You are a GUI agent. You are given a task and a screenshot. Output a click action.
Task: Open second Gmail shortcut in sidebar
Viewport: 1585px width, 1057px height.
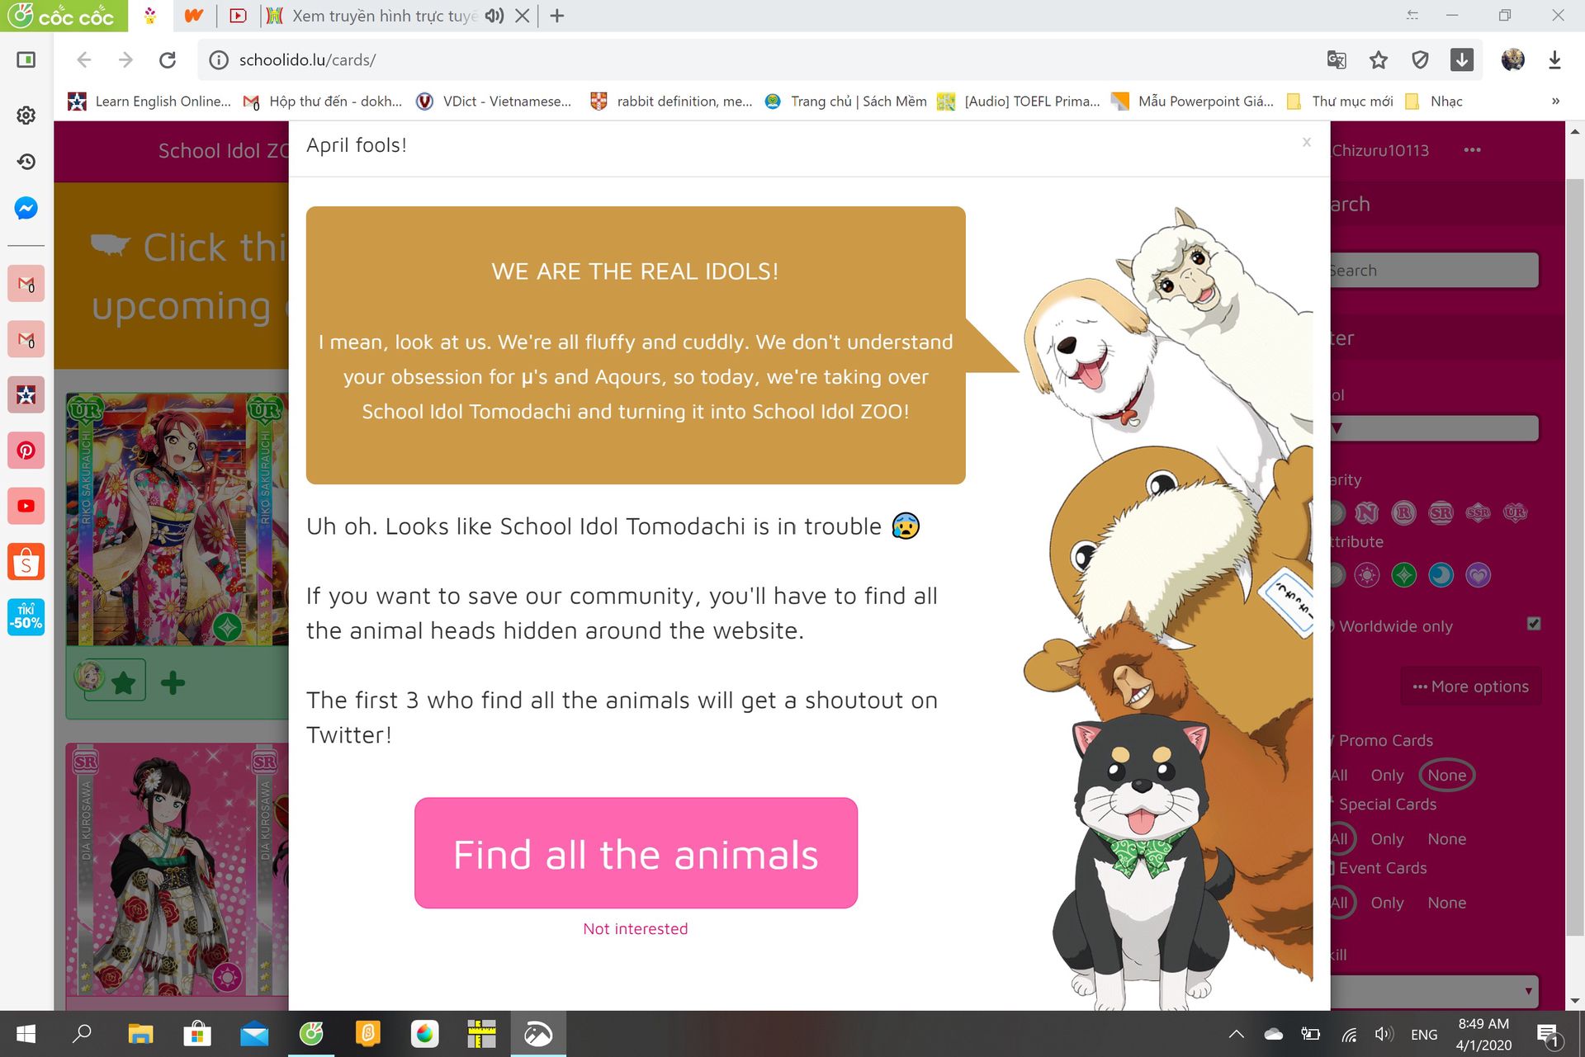pos(26,339)
